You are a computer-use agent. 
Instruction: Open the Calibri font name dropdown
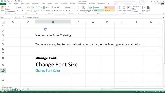point(27,7)
